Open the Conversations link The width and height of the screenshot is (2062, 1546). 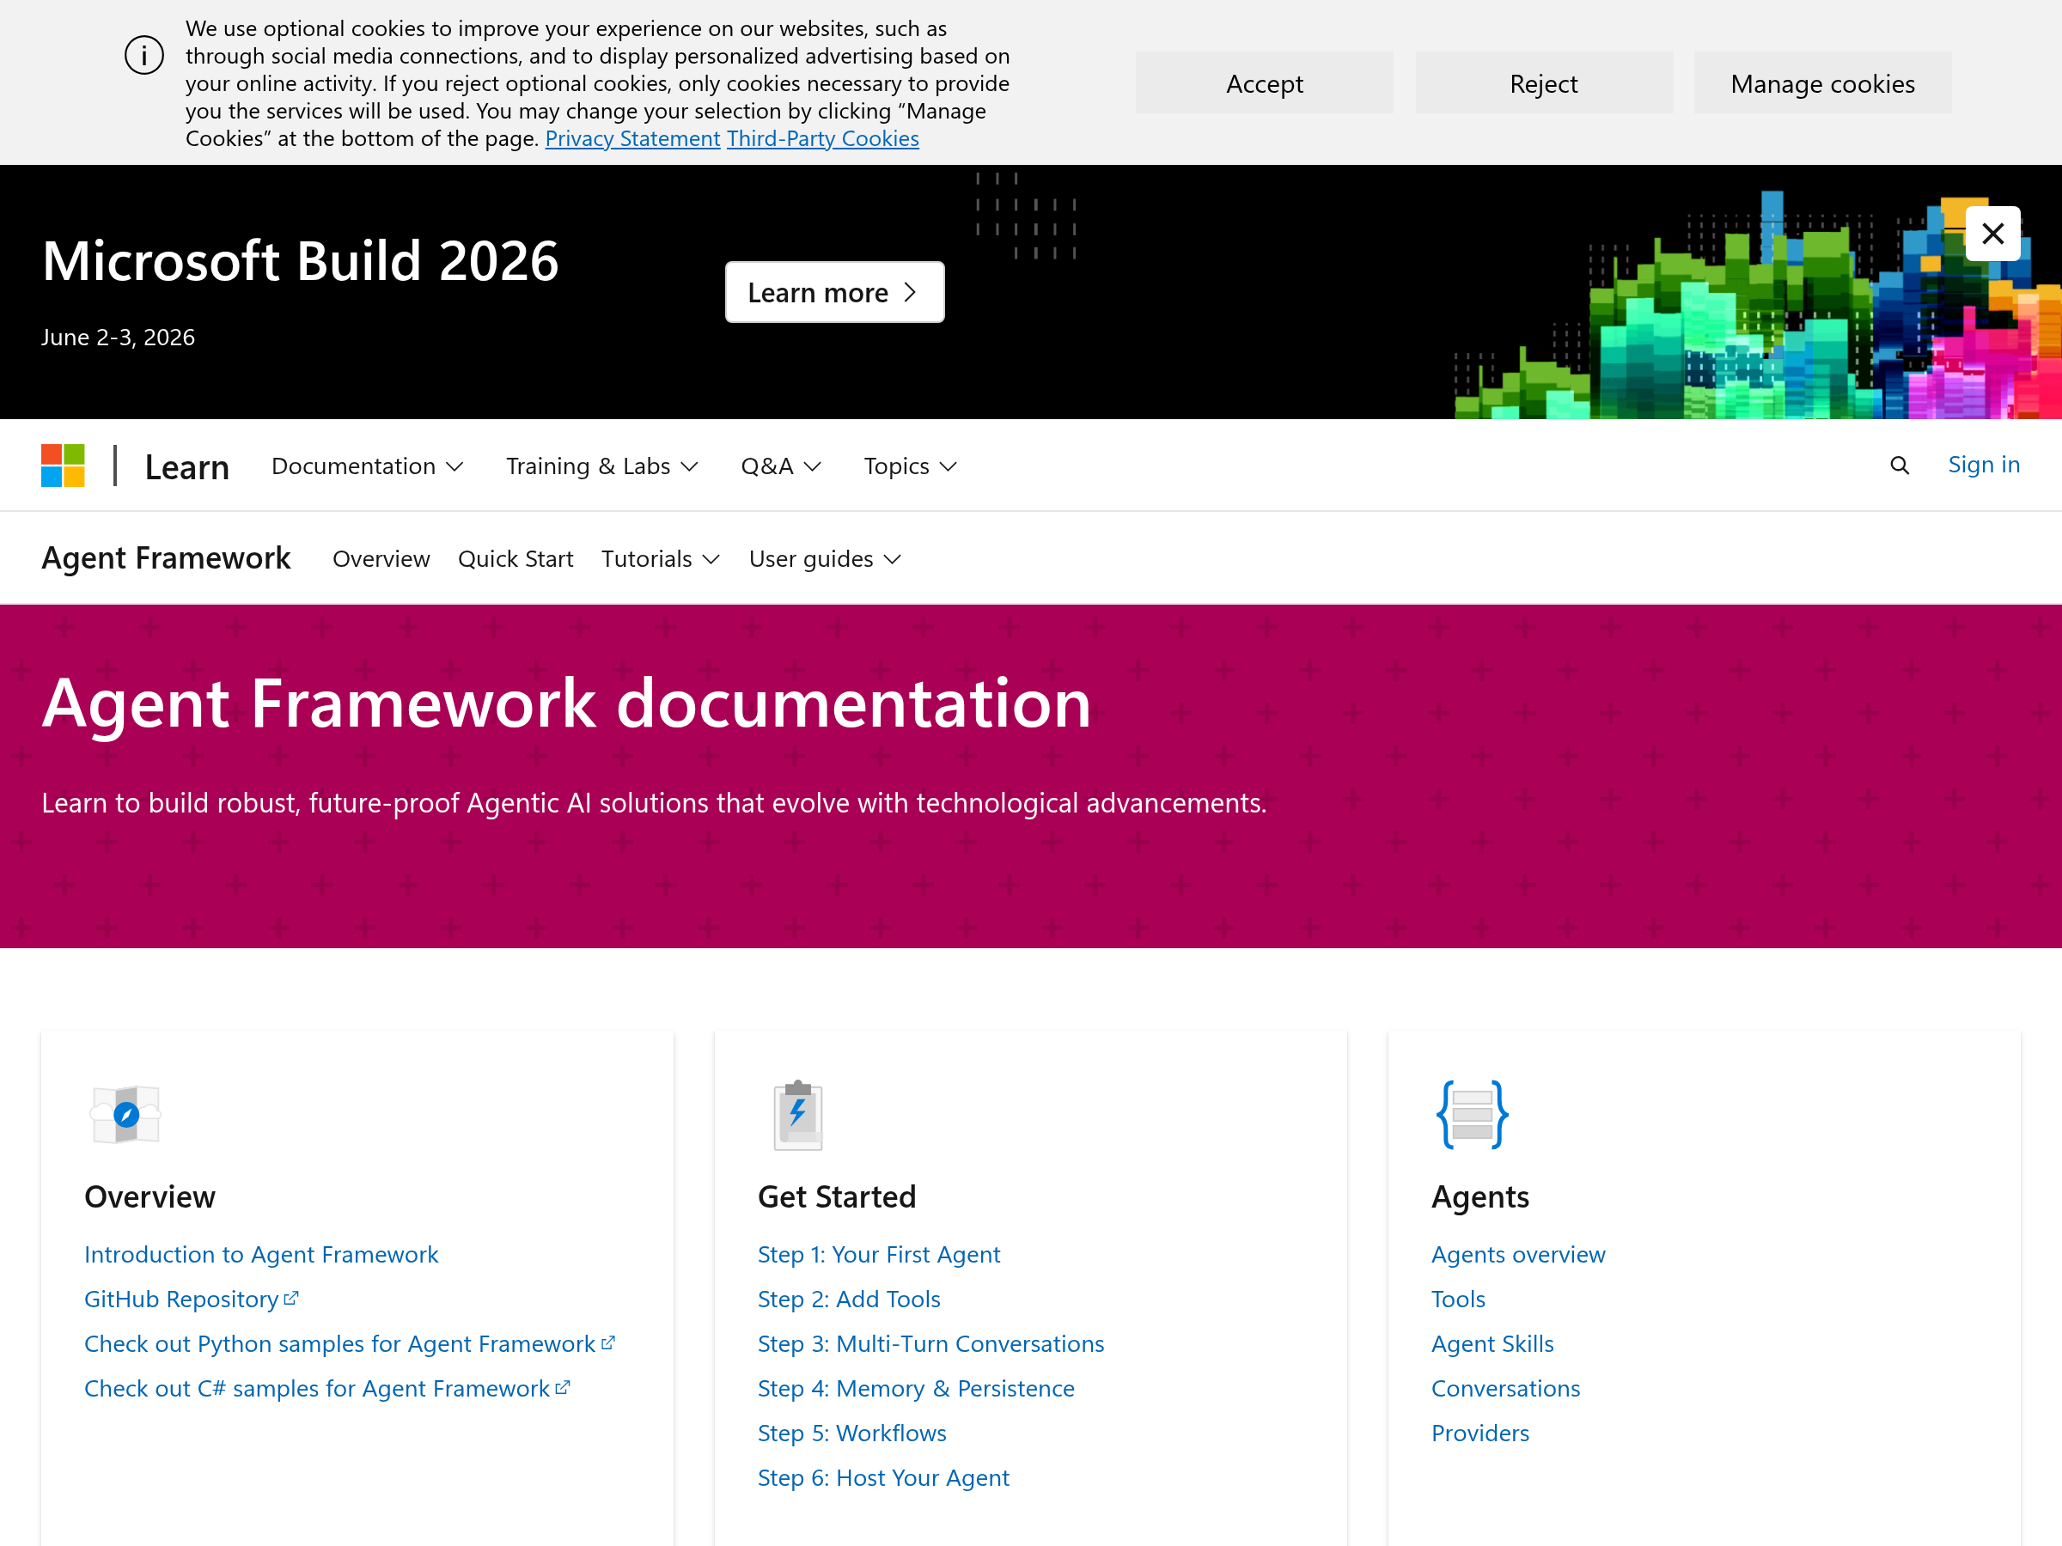1505,1388
